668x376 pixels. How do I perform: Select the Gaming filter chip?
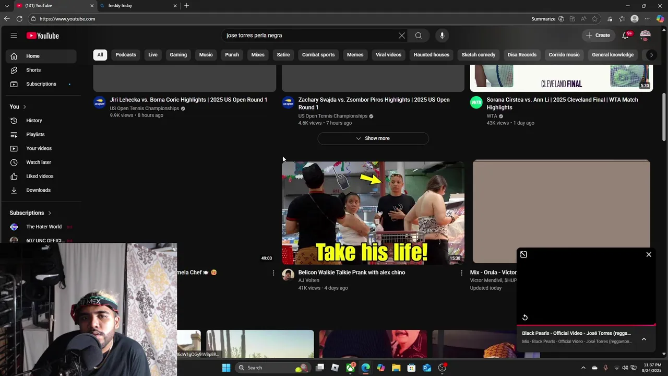[178, 55]
